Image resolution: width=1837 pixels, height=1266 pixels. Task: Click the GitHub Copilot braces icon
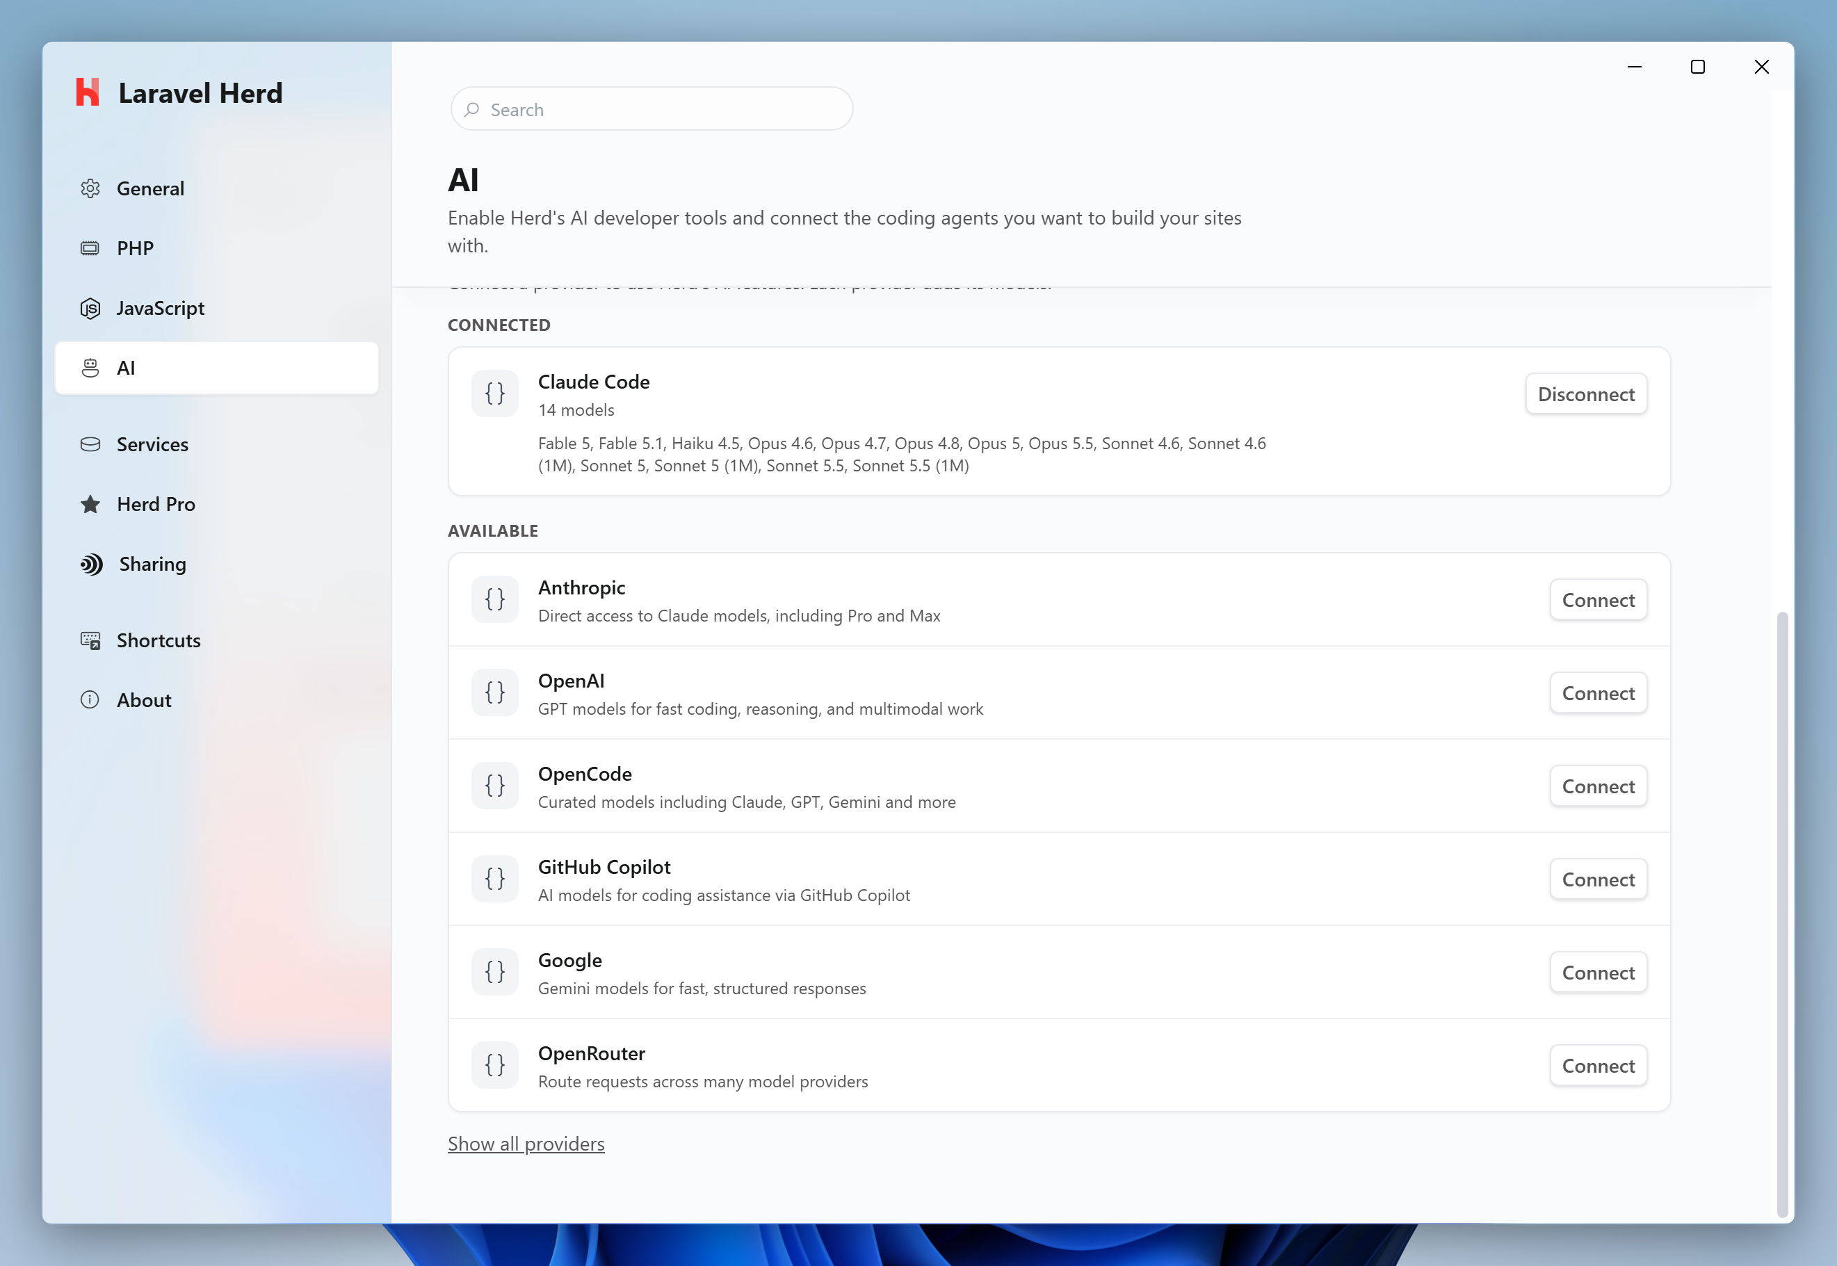(x=495, y=879)
